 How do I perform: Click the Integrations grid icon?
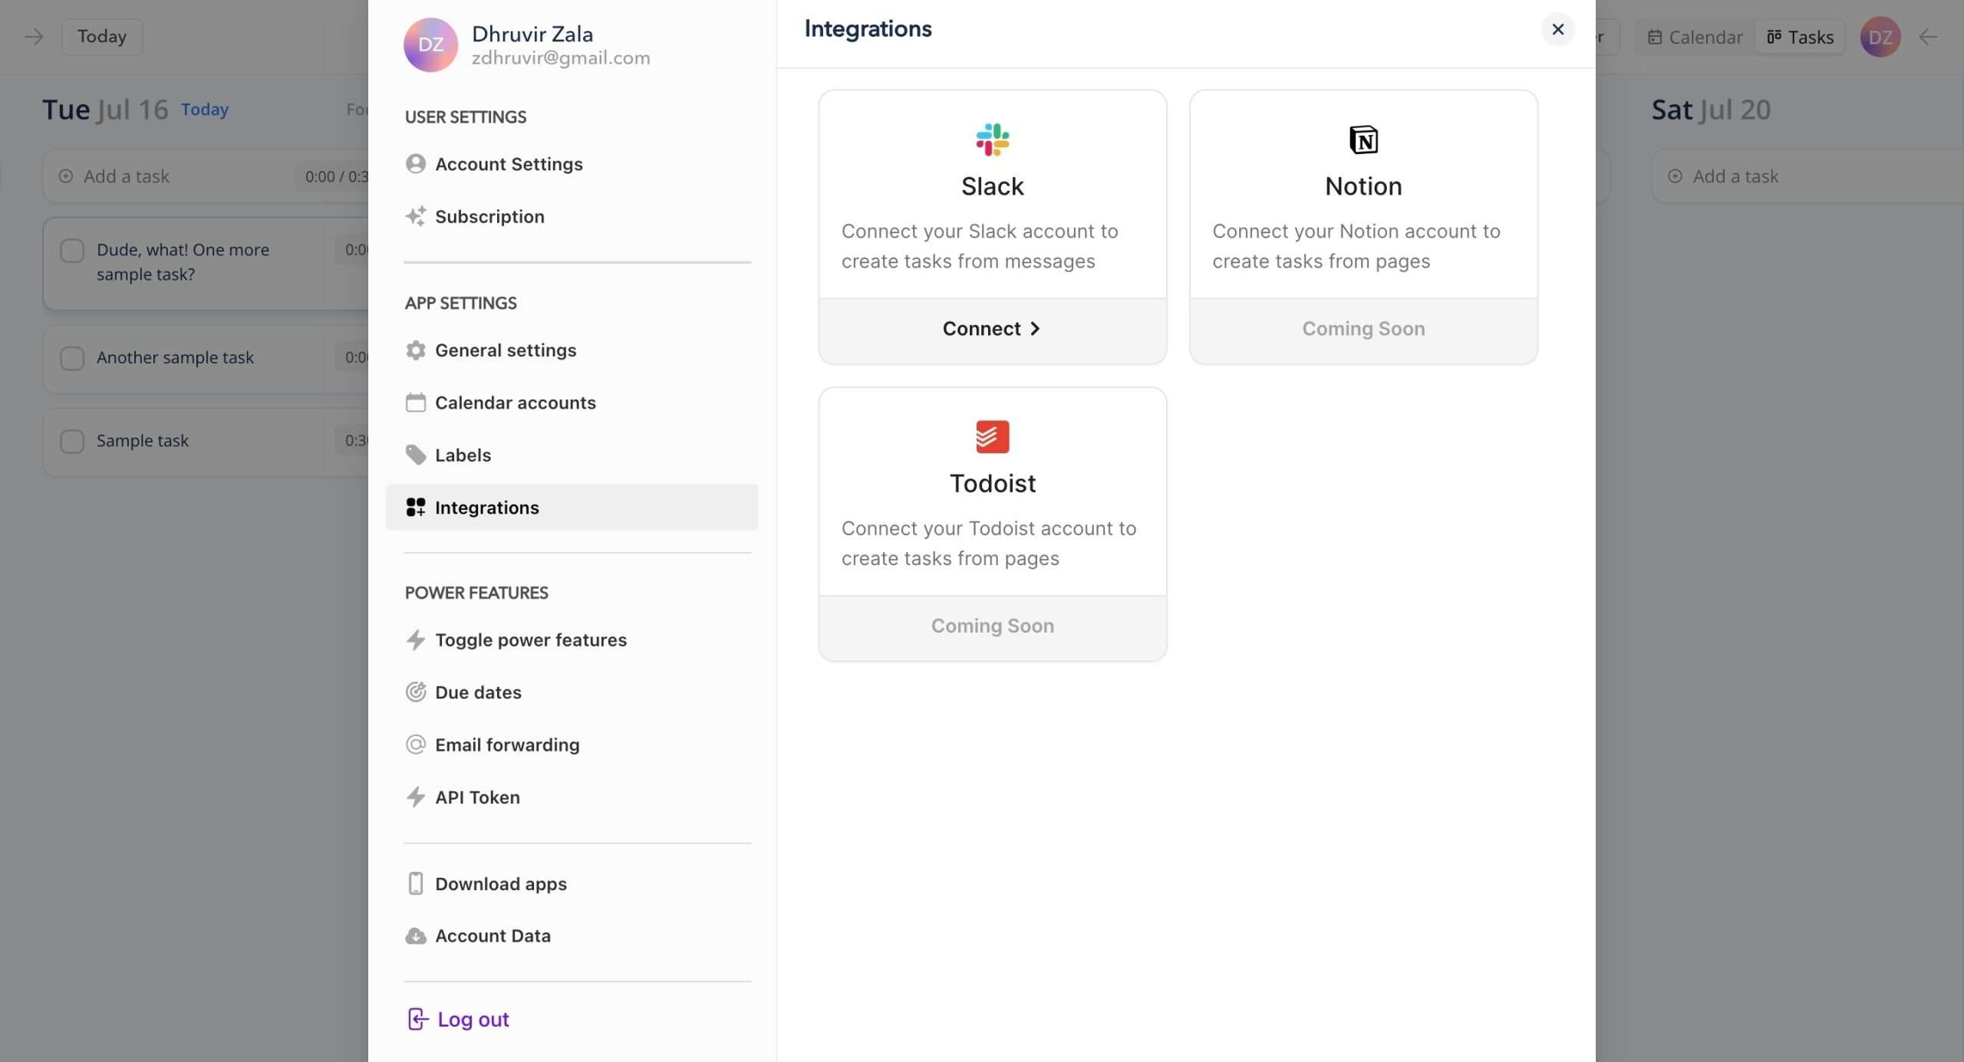[x=416, y=507]
